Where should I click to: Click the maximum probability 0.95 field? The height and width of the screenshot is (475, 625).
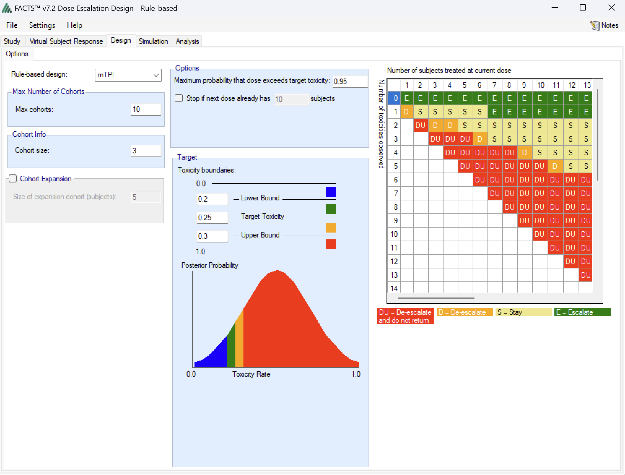(x=350, y=81)
